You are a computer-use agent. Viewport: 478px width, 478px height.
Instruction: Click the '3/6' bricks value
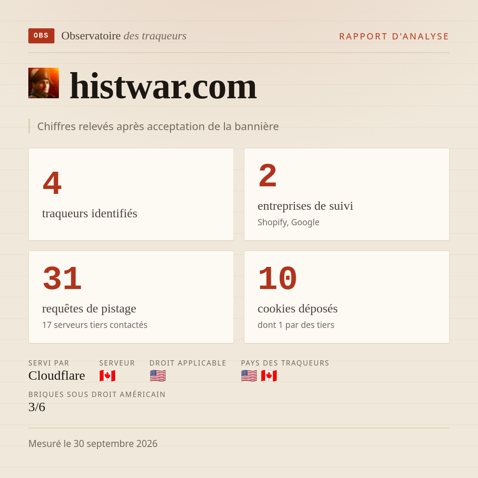tap(37, 407)
